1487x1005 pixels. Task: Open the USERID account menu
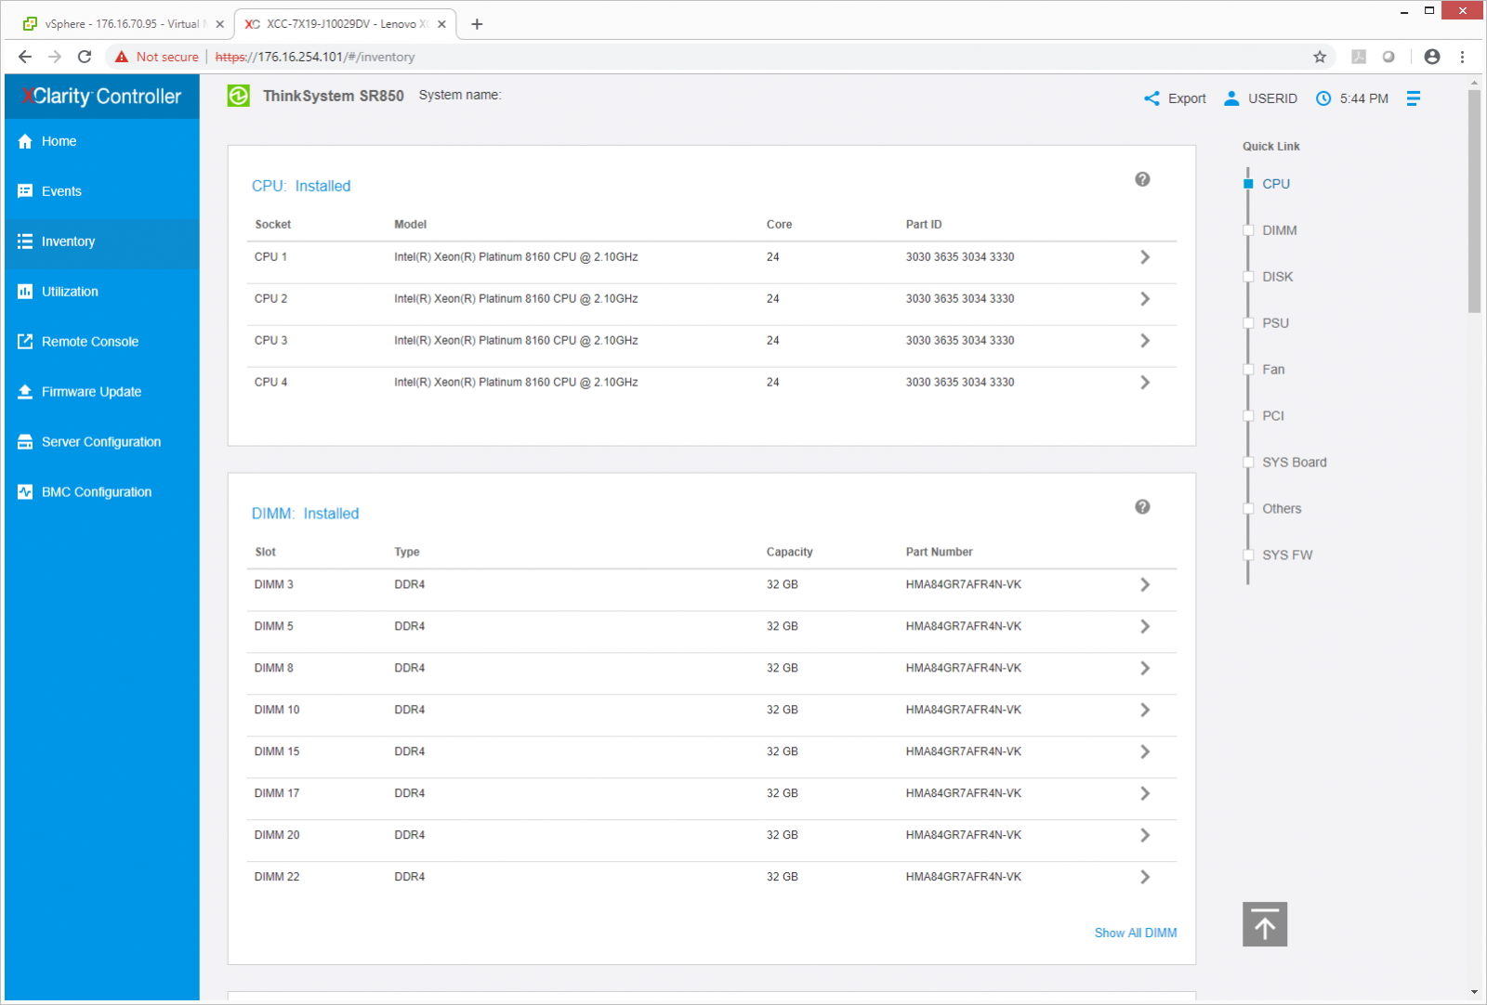[x=1261, y=98]
